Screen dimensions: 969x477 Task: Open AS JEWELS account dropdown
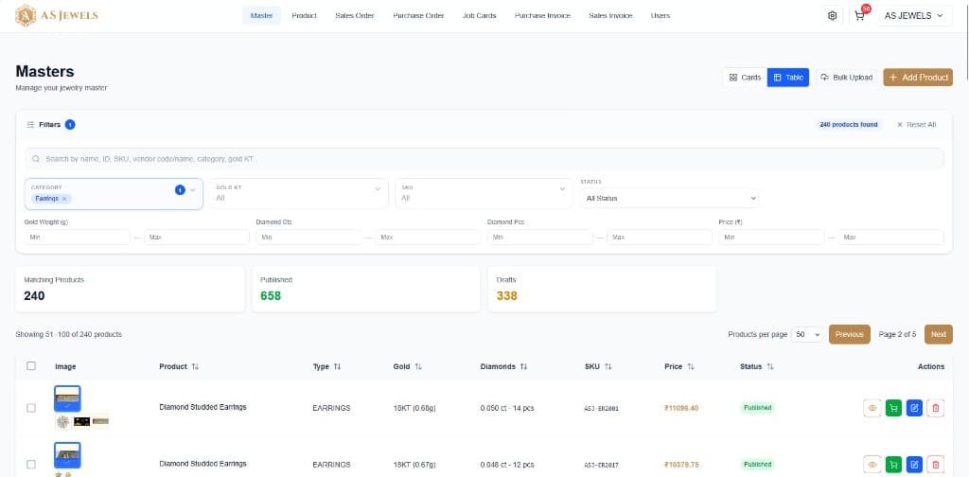915,16
